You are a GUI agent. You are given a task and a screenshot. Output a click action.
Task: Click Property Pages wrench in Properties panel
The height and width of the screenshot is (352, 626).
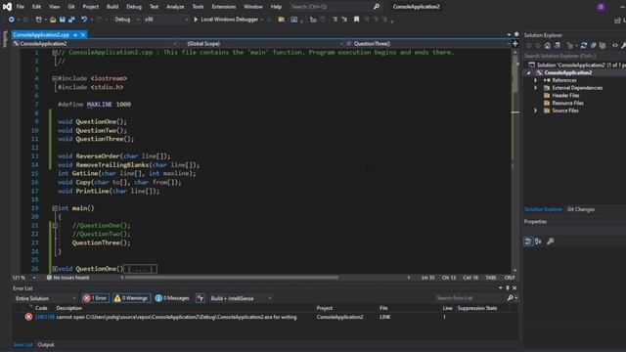(x=550, y=242)
